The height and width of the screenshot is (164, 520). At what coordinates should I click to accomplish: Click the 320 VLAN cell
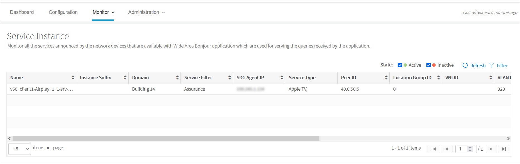point(501,89)
